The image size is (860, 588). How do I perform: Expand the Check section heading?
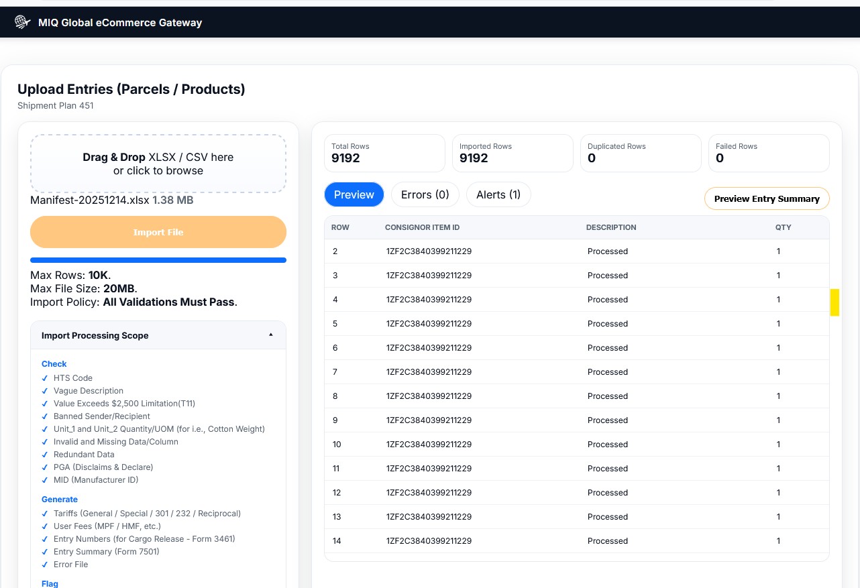click(54, 363)
